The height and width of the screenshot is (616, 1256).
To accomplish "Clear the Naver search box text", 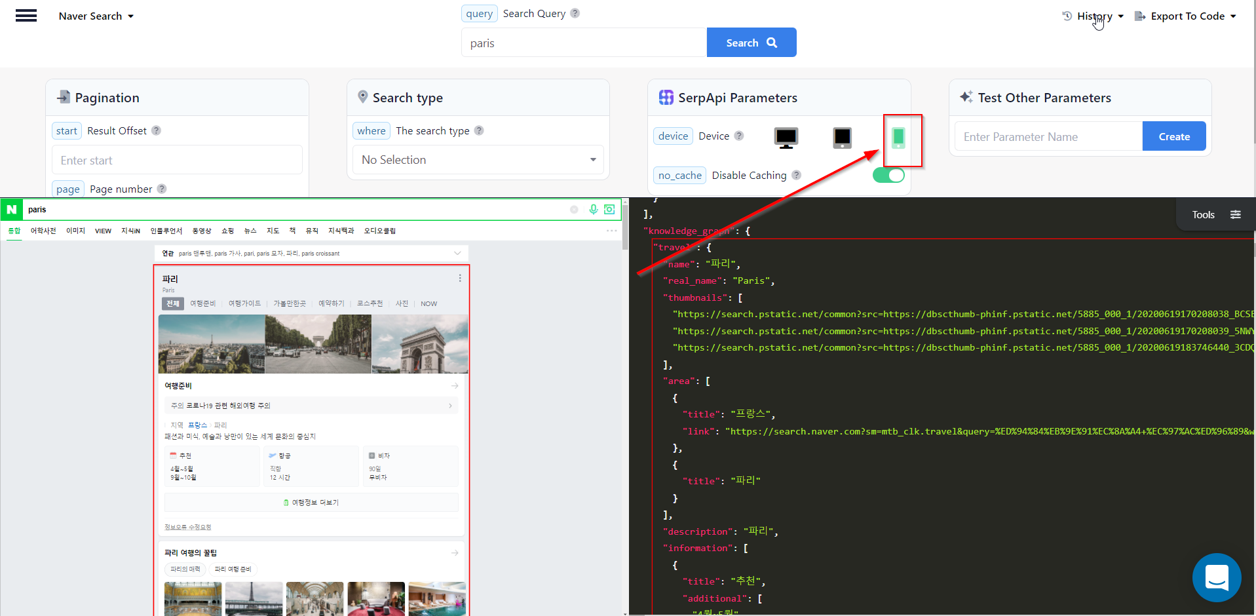I will (574, 210).
